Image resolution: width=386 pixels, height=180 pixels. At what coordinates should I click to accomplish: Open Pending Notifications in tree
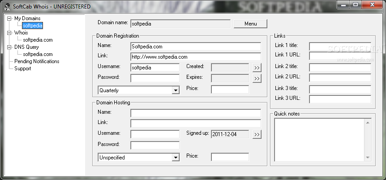pos(37,61)
